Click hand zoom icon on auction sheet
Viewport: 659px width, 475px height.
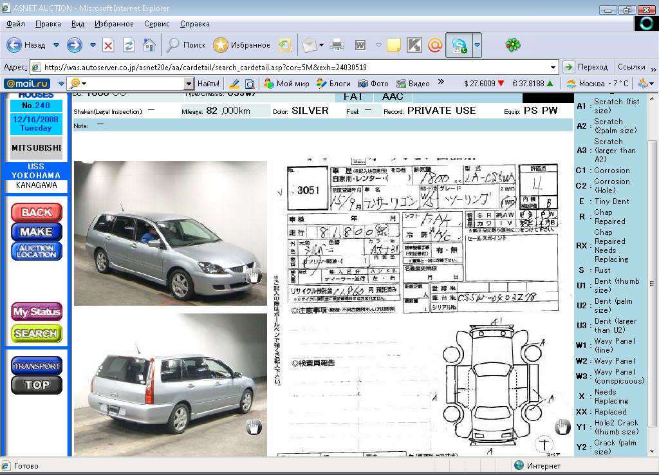click(562, 427)
